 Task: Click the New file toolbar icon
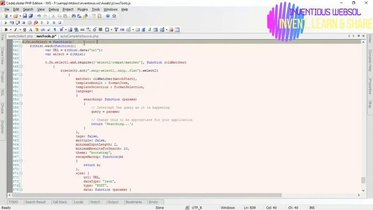[x=6, y=16]
